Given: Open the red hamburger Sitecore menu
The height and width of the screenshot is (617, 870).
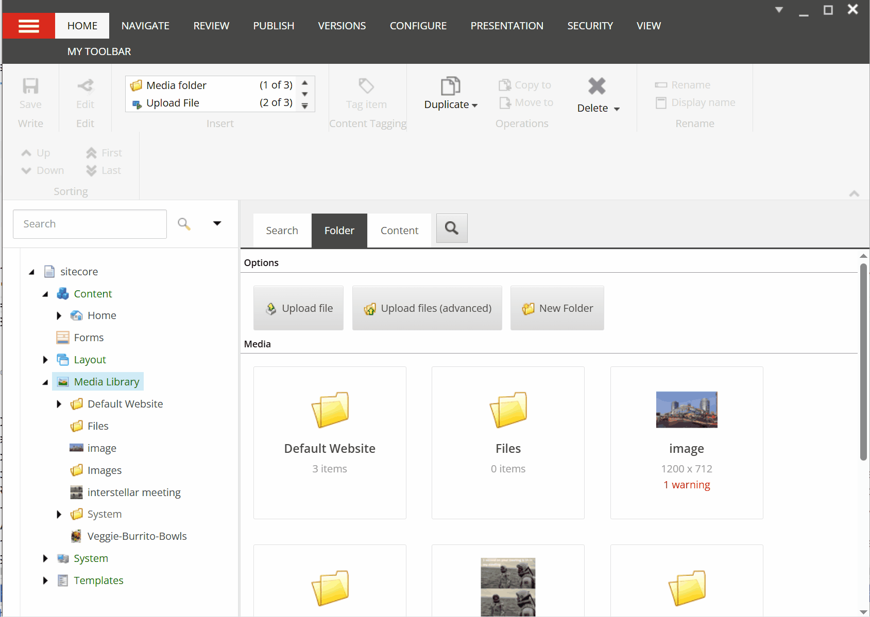Looking at the screenshot, I should click(x=28, y=26).
